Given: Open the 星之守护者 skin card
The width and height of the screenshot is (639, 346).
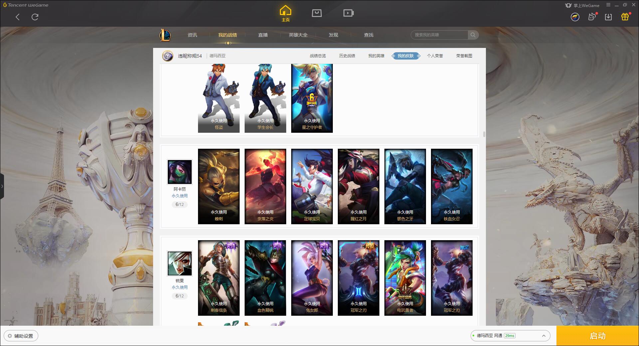Looking at the screenshot, I should coord(312,98).
